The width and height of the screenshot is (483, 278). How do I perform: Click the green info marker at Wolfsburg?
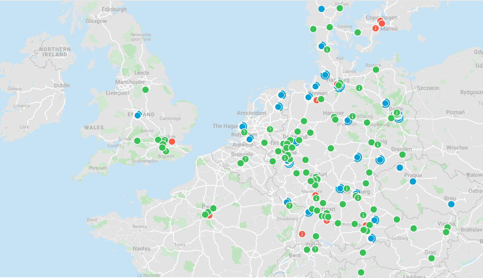click(x=352, y=116)
